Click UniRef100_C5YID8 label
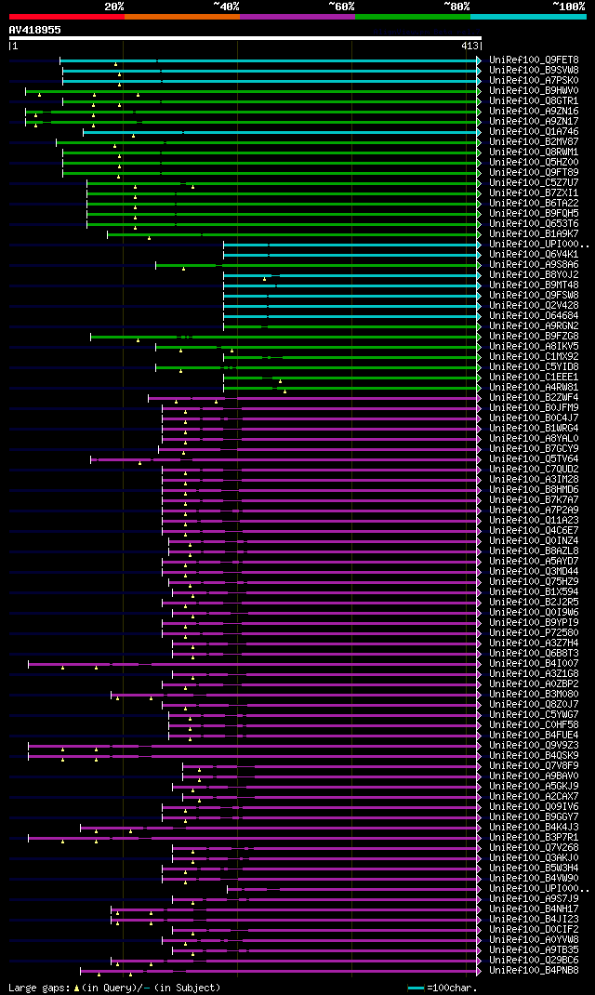Screen dimensions: 595x995 [x=534, y=366]
